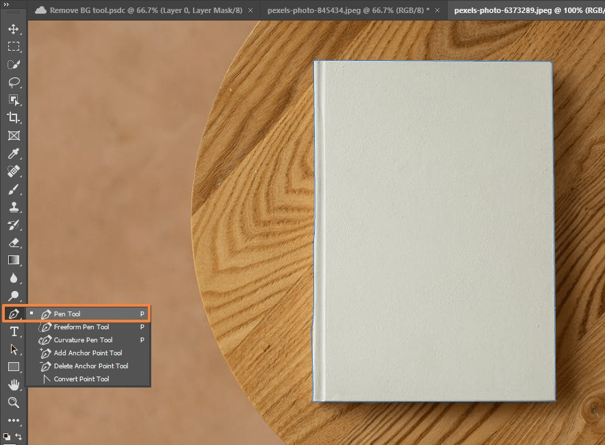Pick the Eyedropper tool

(x=13, y=153)
